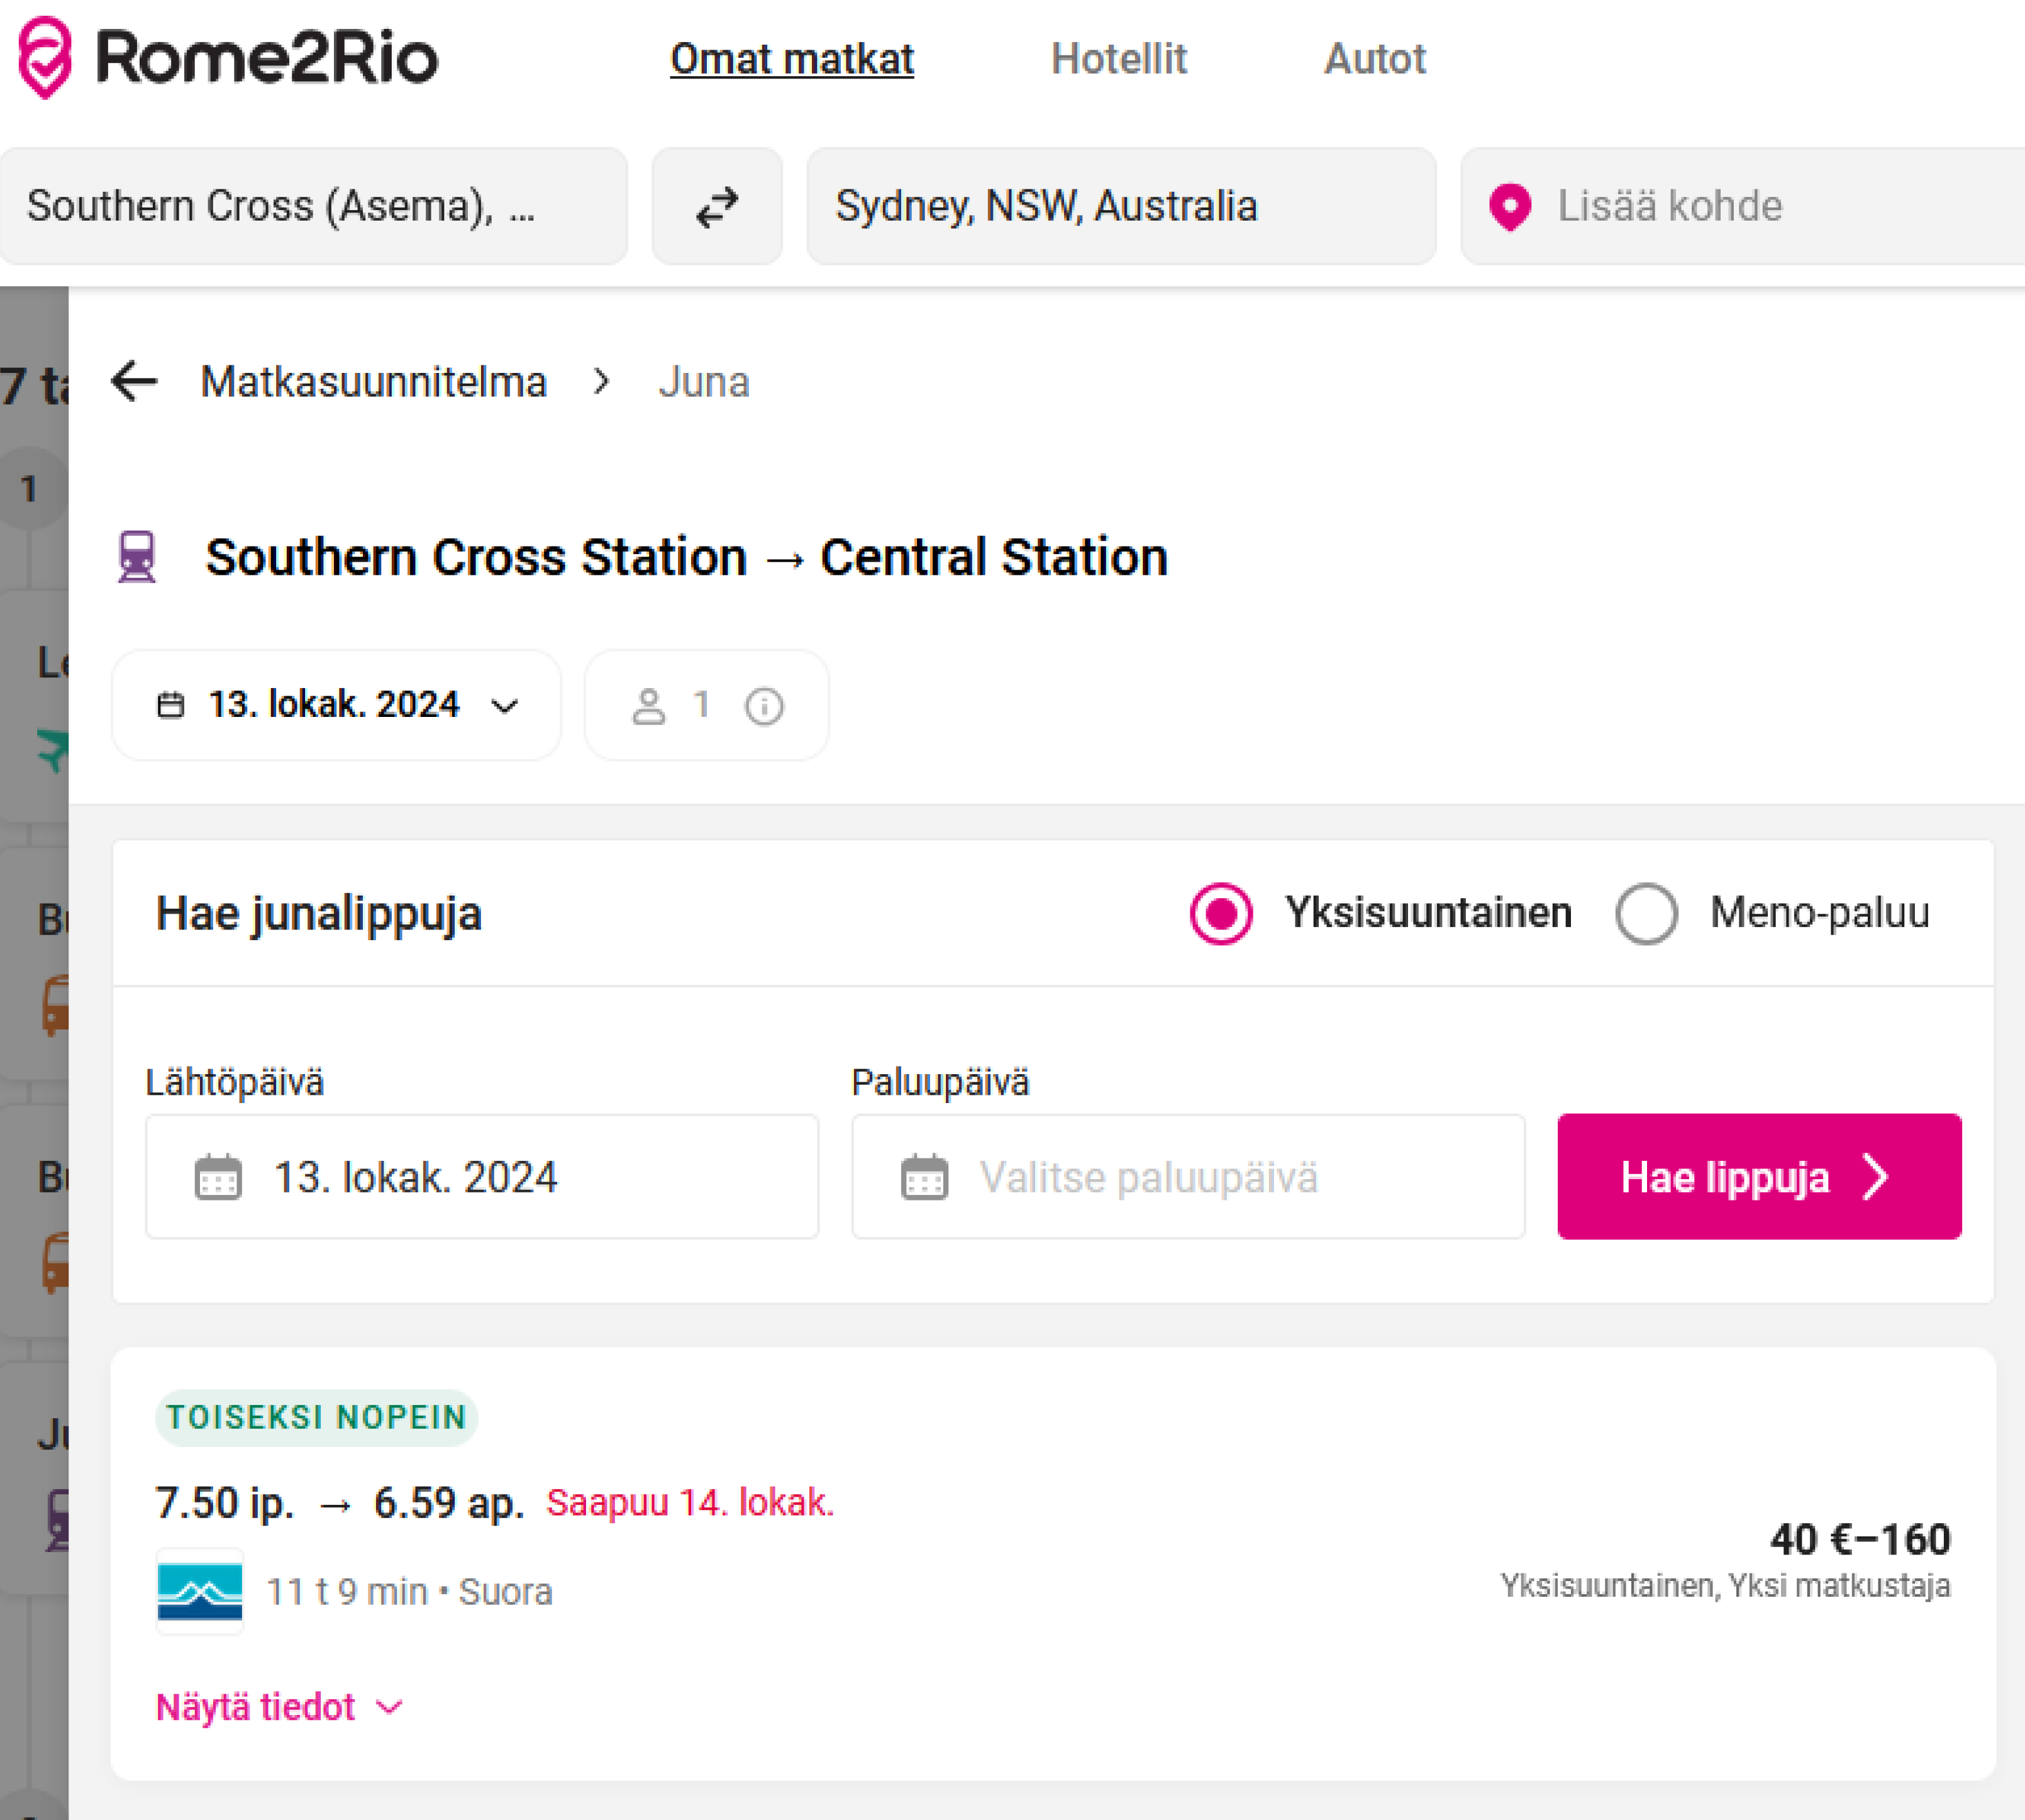The image size is (2025, 1820).
Task: Open the 13. lokak. 2024 date dropdown
Action: click(x=336, y=705)
